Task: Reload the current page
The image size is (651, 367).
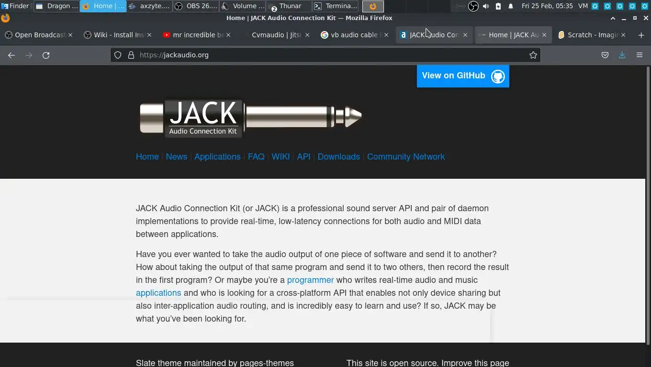Action: 46,55
